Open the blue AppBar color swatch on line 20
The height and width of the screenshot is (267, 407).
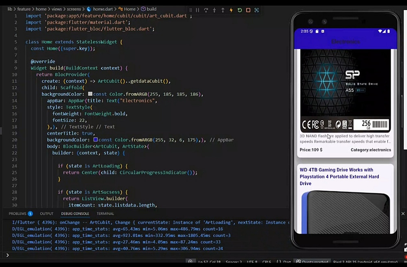click(96, 140)
